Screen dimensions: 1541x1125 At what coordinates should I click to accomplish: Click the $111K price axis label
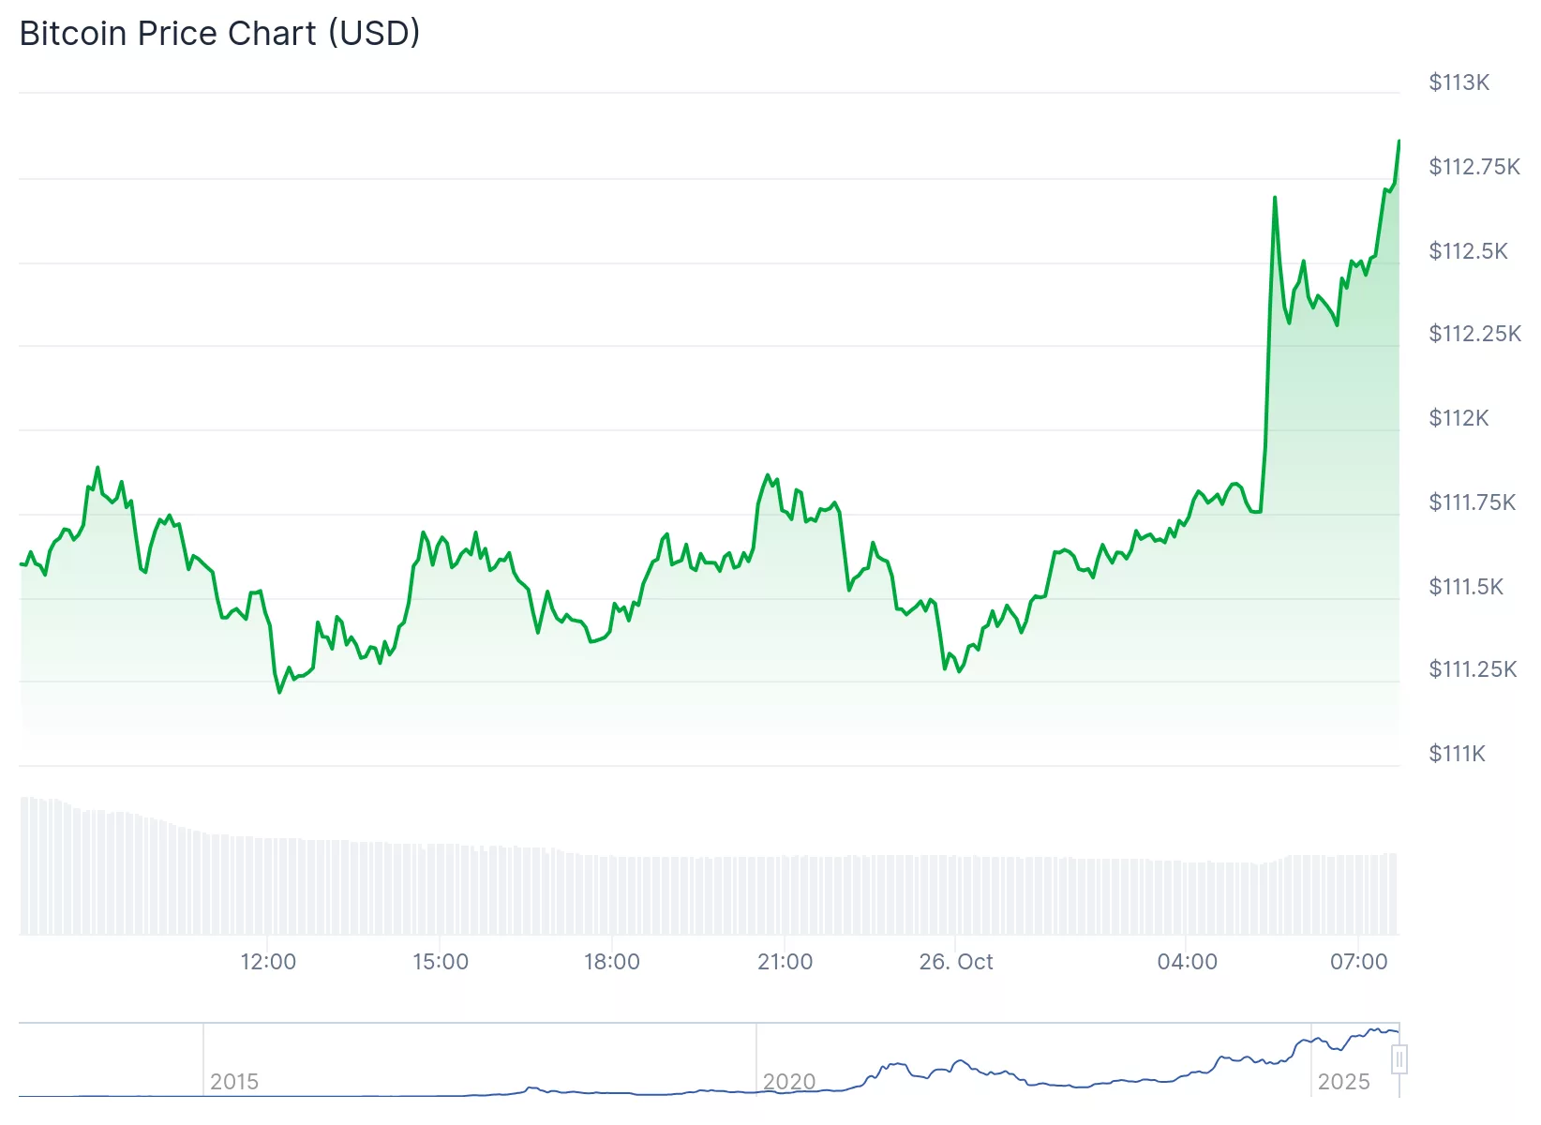(x=1457, y=754)
